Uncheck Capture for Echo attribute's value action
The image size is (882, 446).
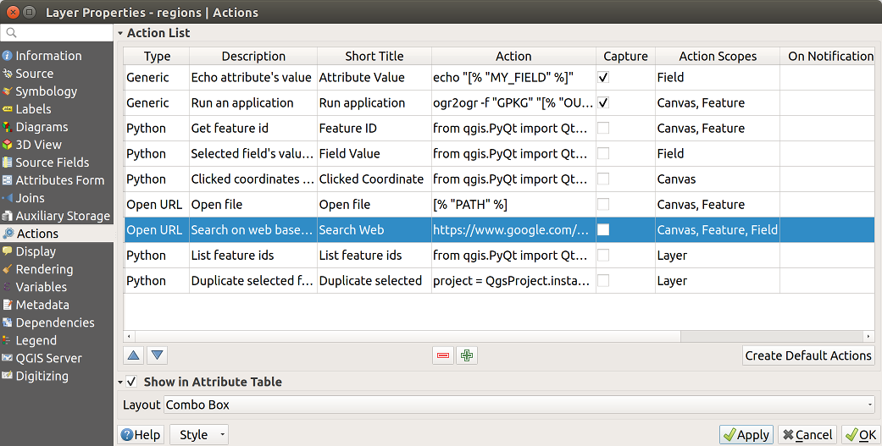(603, 77)
